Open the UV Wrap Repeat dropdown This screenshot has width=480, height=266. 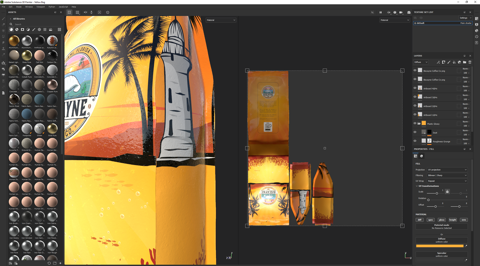tap(447, 181)
